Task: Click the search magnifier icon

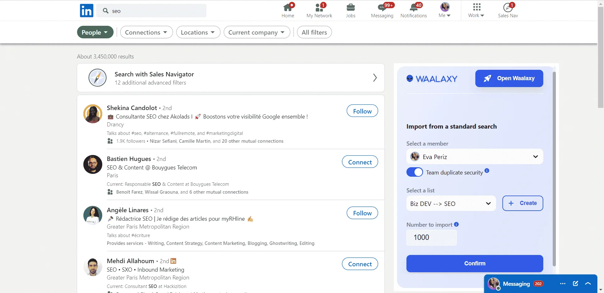Action: 106,11
